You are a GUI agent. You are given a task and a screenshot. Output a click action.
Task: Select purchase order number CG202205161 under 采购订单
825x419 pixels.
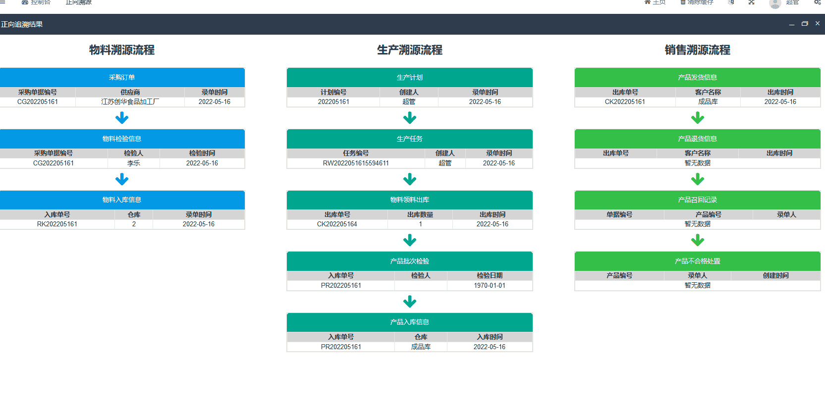click(x=38, y=102)
